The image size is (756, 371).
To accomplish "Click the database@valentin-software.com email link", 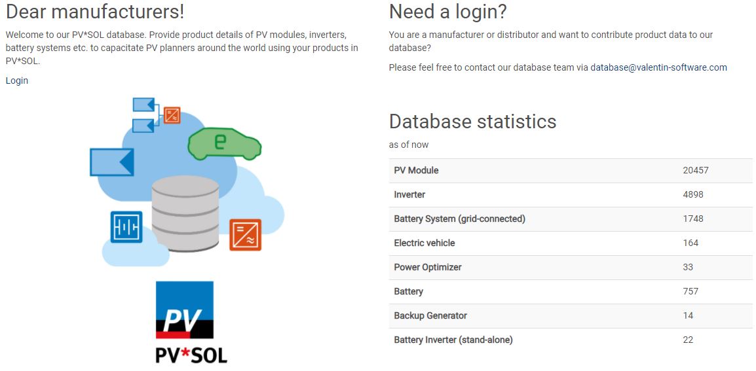I will click(x=658, y=67).
